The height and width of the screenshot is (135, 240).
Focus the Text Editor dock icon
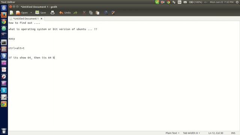pos(4,97)
